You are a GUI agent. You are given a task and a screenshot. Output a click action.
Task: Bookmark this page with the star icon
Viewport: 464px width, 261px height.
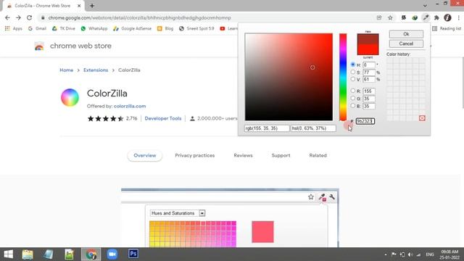(390, 17)
